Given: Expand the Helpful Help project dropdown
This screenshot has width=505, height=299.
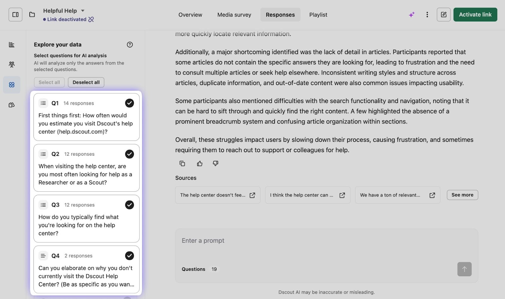Looking at the screenshot, I should [x=83, y=11].
